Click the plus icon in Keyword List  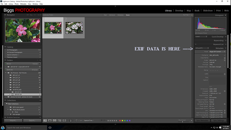point(196,44)
